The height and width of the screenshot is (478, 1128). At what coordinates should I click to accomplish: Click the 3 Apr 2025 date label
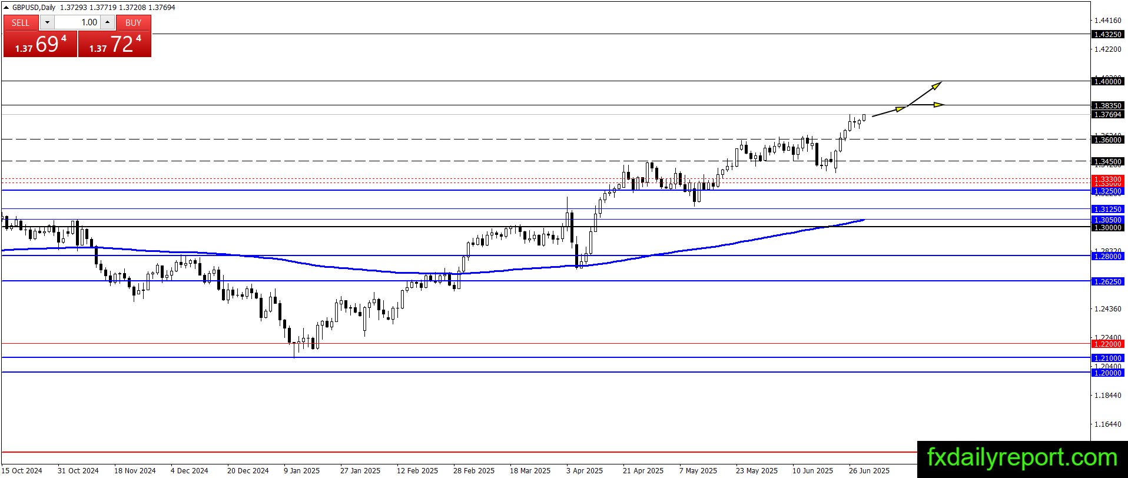(585, 470)
